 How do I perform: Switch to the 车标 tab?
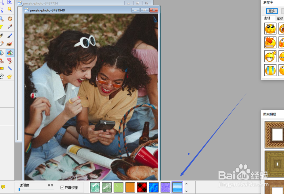pyautogui.click(x=280, y=19)
